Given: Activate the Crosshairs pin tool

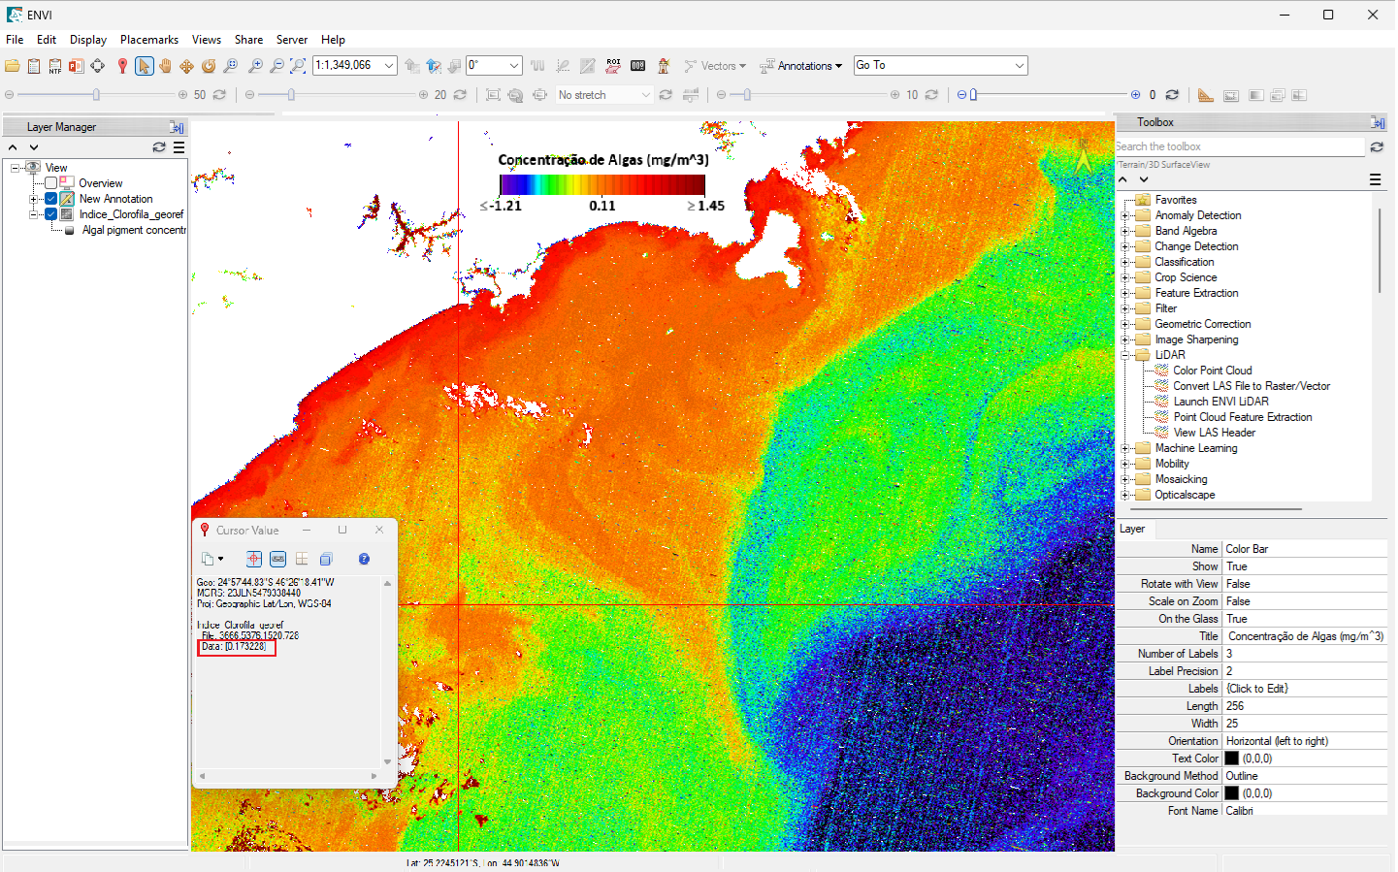Looking at the screenshot, I should pos(122,66).
